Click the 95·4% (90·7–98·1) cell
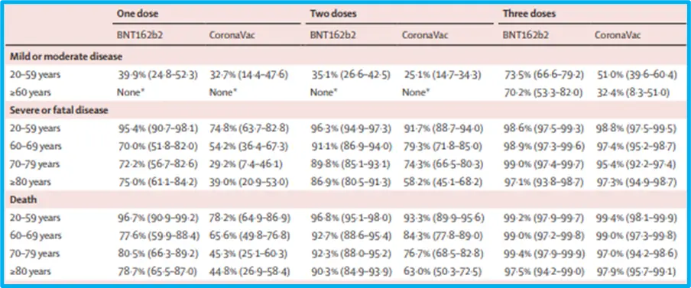 (157, 128)
